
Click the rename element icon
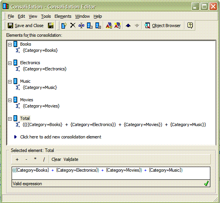click(x=81, y=26)
